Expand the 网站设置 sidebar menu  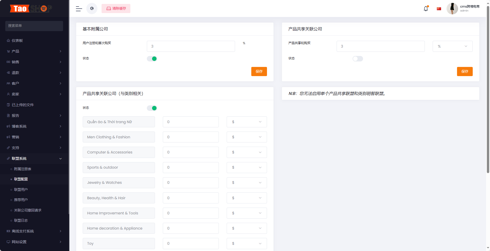click(x=34, y=242)
